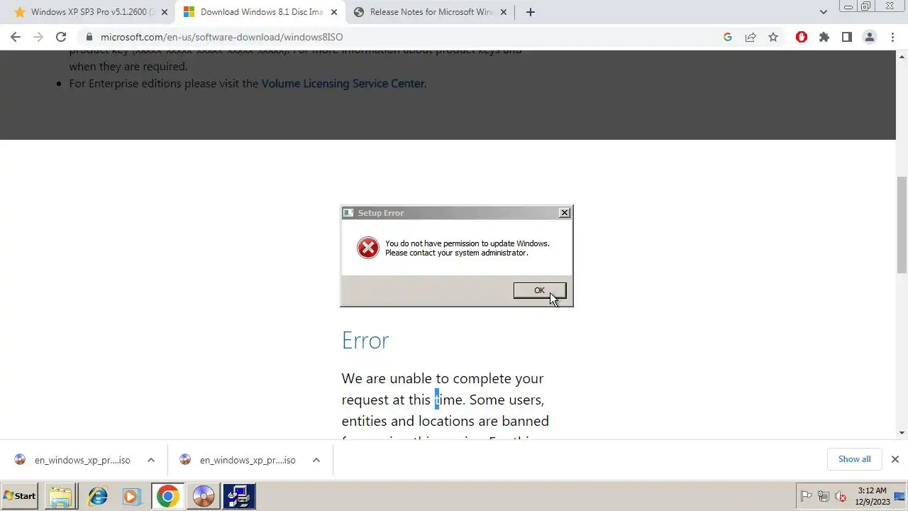Click the scrollbar up arrow
This screenshot has height=511, width=908.
tap(902, 57)
